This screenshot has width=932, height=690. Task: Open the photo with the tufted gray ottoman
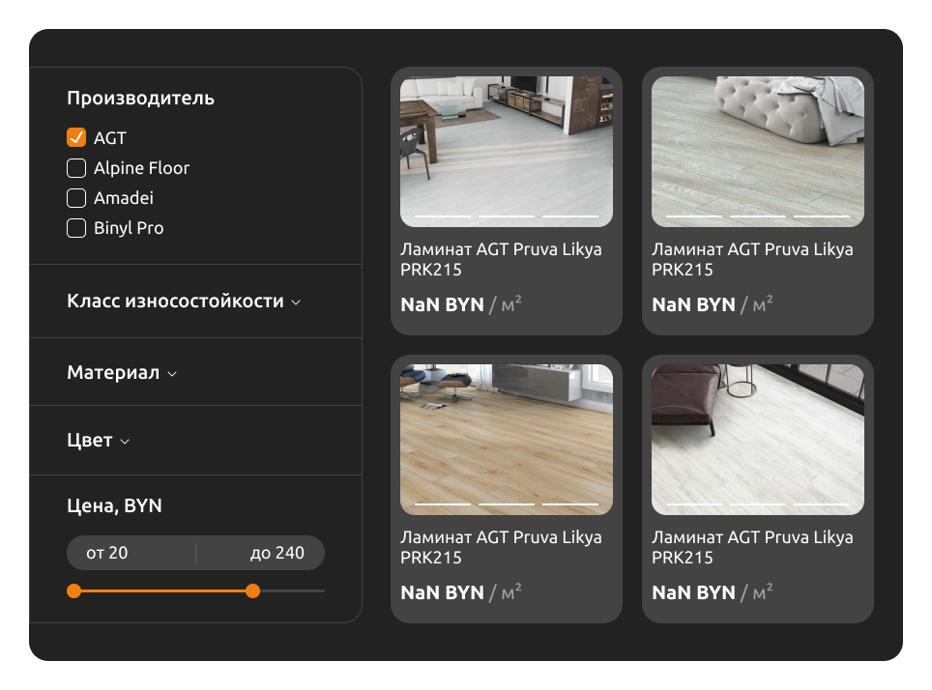[x=758, y=152]
